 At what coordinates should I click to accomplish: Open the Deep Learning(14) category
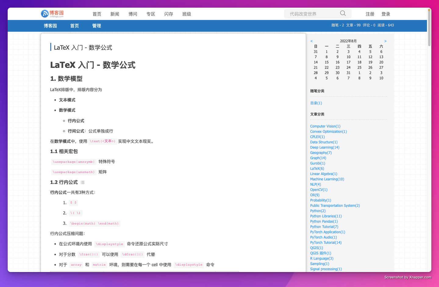point(325,147)
